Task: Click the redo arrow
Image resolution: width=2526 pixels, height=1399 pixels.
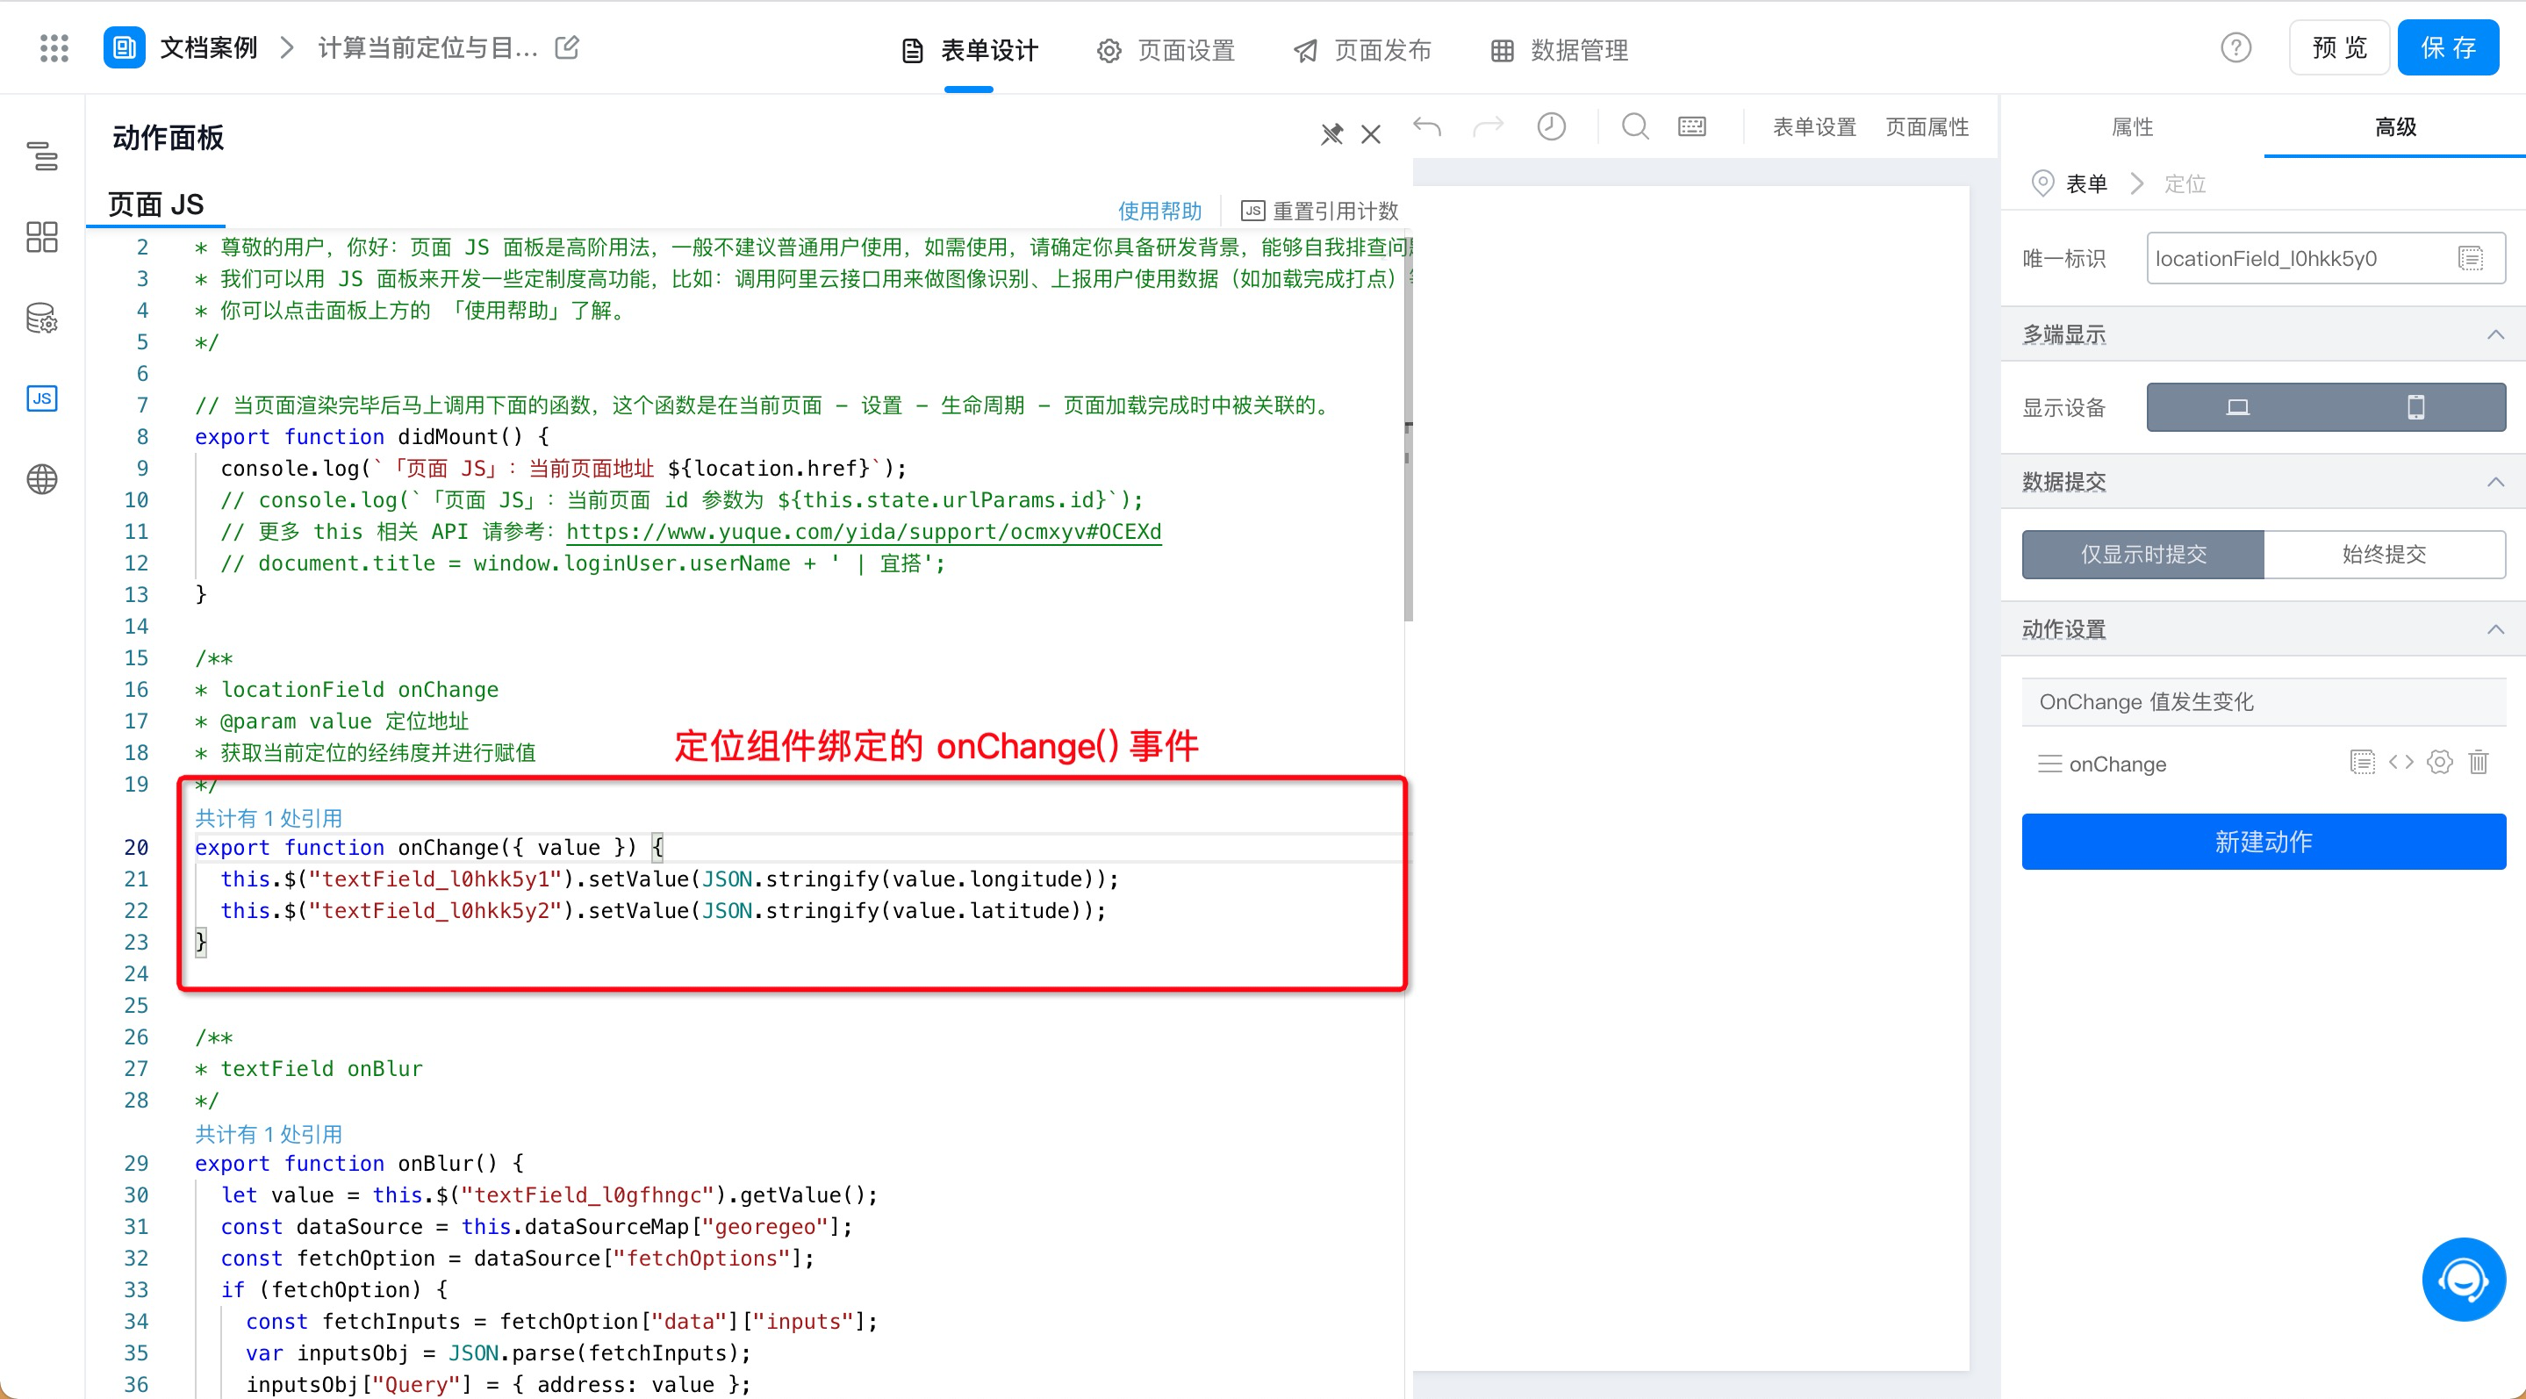Action: (1489, 126)
